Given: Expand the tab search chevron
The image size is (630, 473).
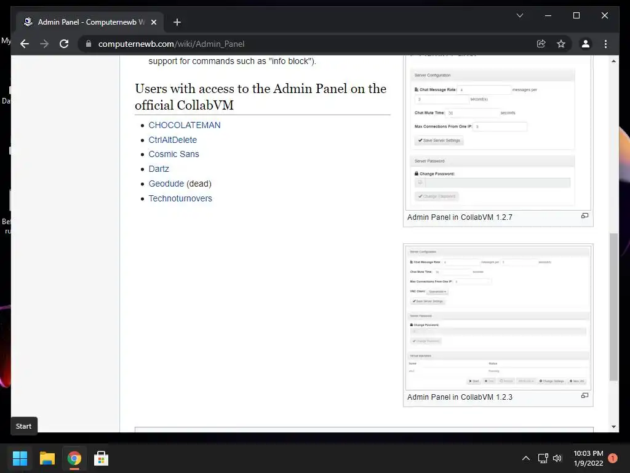Looking at the screenshot, I should [x=519, y=15].
